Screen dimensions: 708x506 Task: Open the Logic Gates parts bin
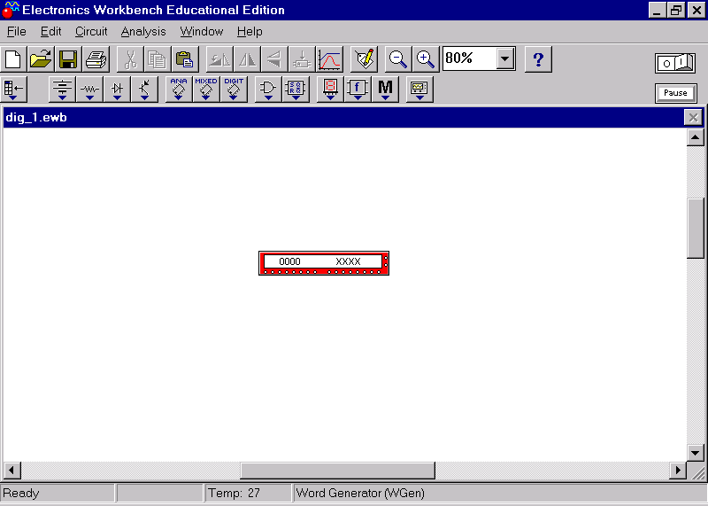(x=268, y=90)
